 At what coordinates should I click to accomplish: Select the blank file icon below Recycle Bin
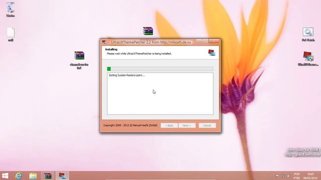(11, 32)
